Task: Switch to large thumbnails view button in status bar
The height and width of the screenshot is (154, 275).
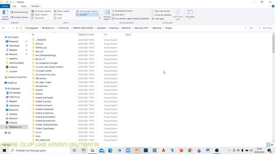Action: pos(272,145)
